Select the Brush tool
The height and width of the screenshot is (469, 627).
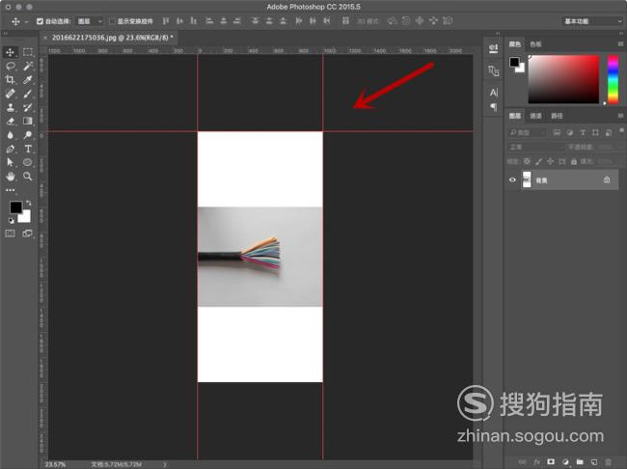pyautogui.click(x=28, y=94)
